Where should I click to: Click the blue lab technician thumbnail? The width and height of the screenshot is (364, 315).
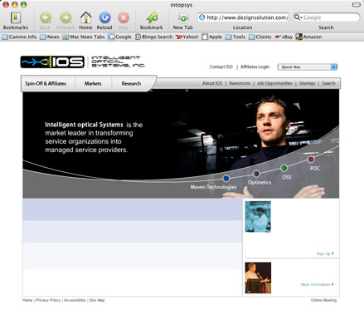coord(258,217)
